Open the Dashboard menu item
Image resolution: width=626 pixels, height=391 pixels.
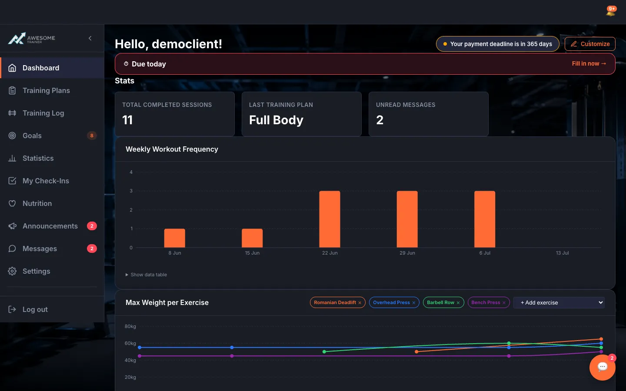click(52, 68)
